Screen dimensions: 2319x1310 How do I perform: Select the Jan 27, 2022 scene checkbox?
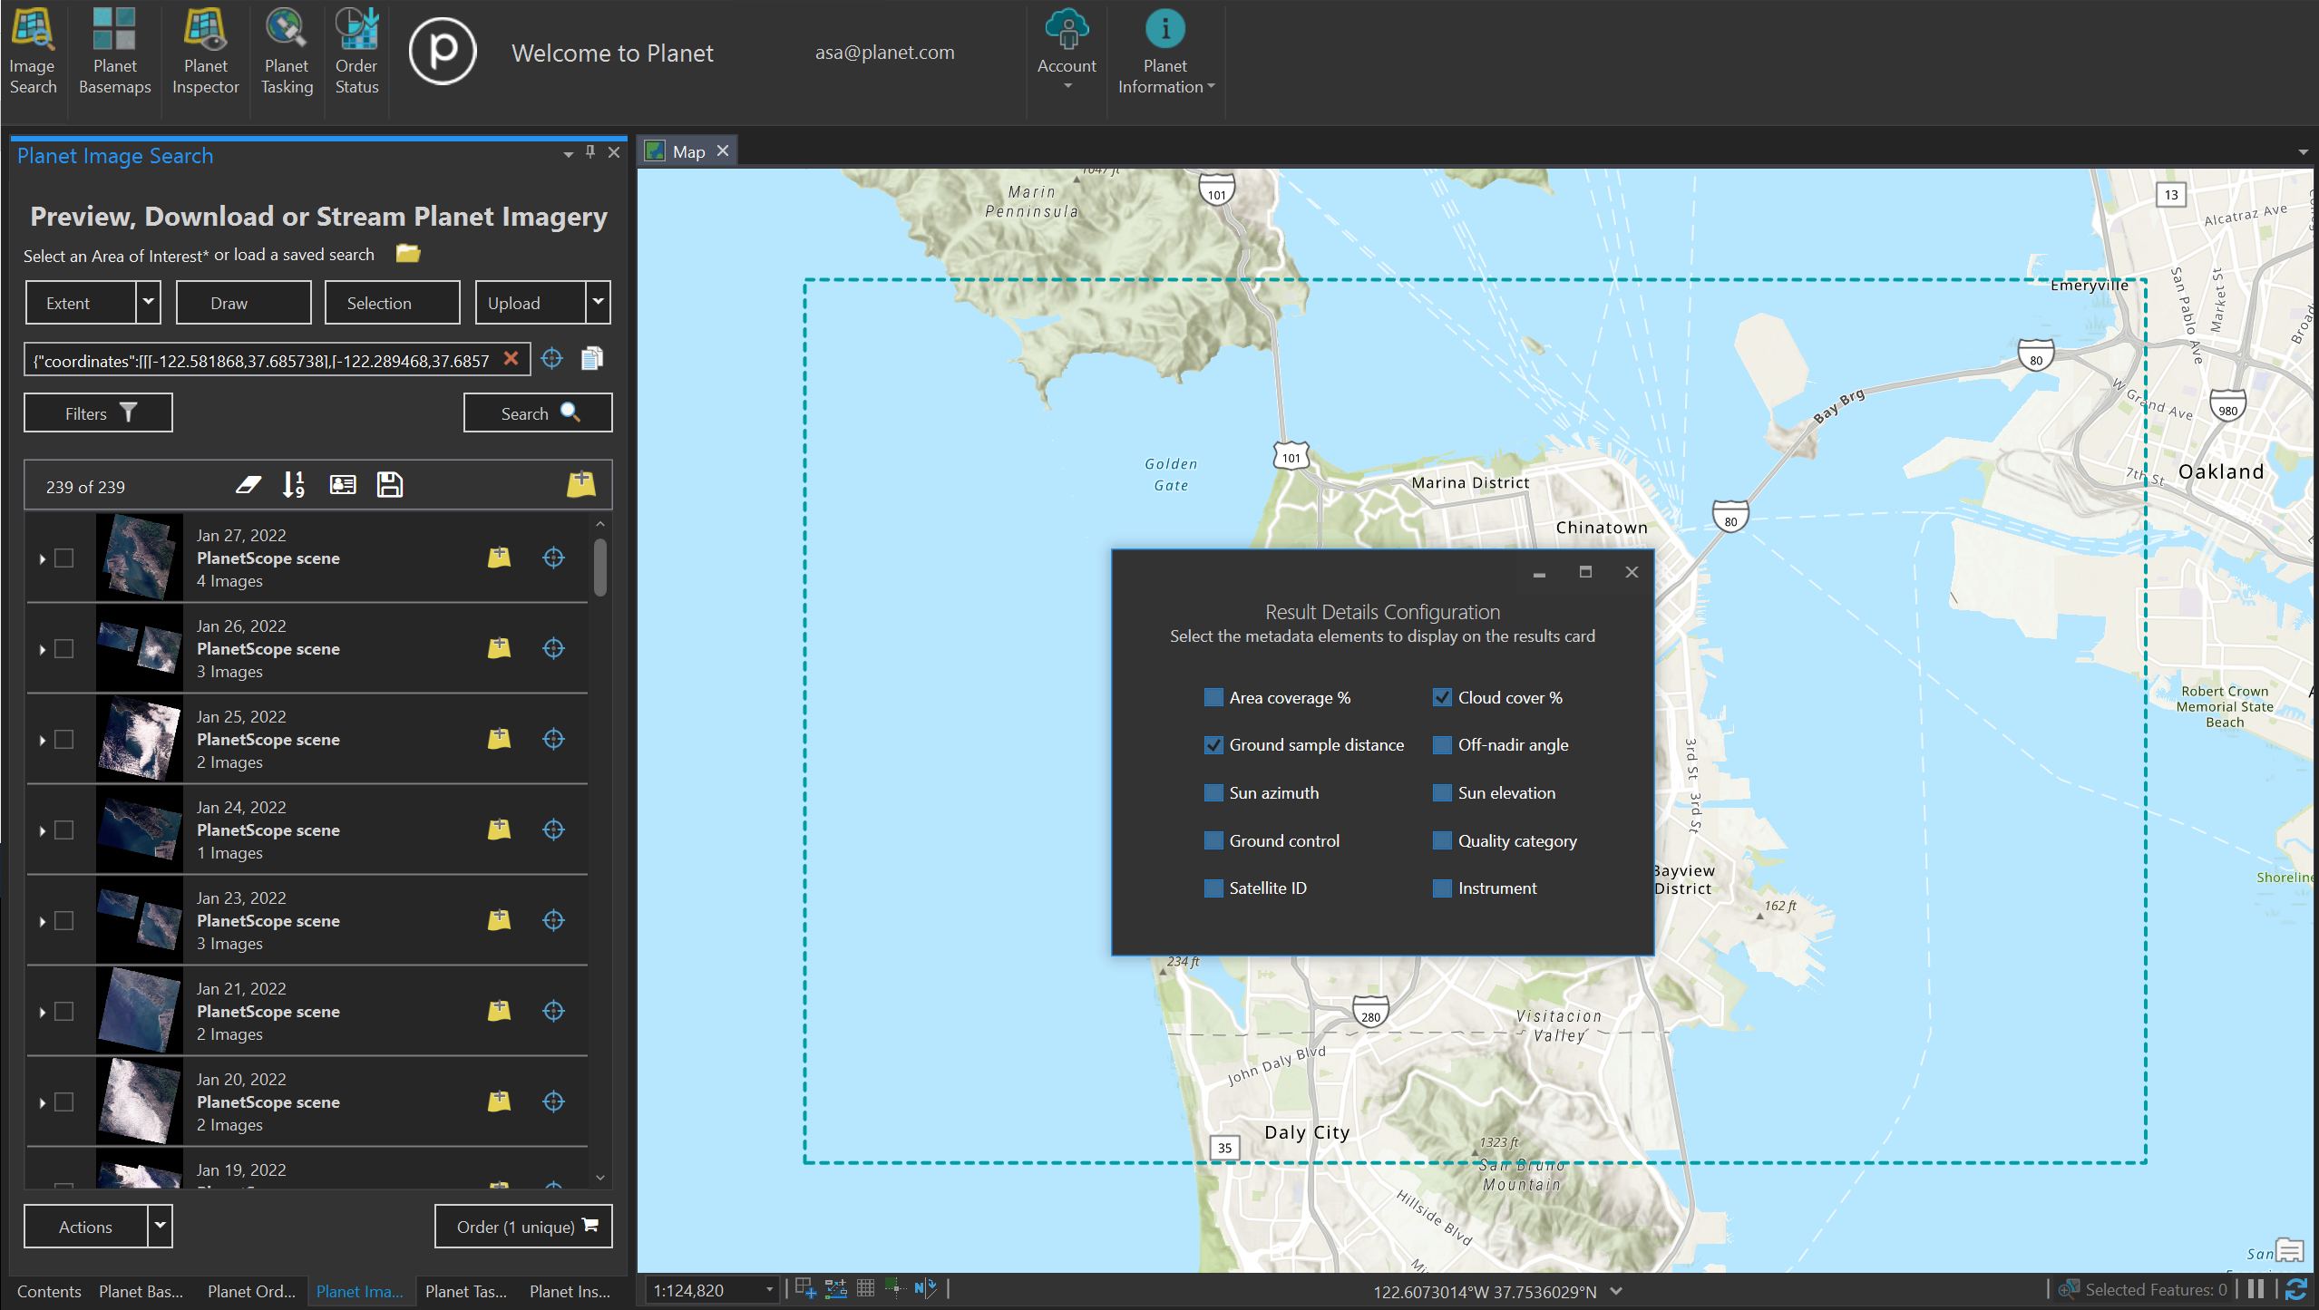(x=63, y=558)
